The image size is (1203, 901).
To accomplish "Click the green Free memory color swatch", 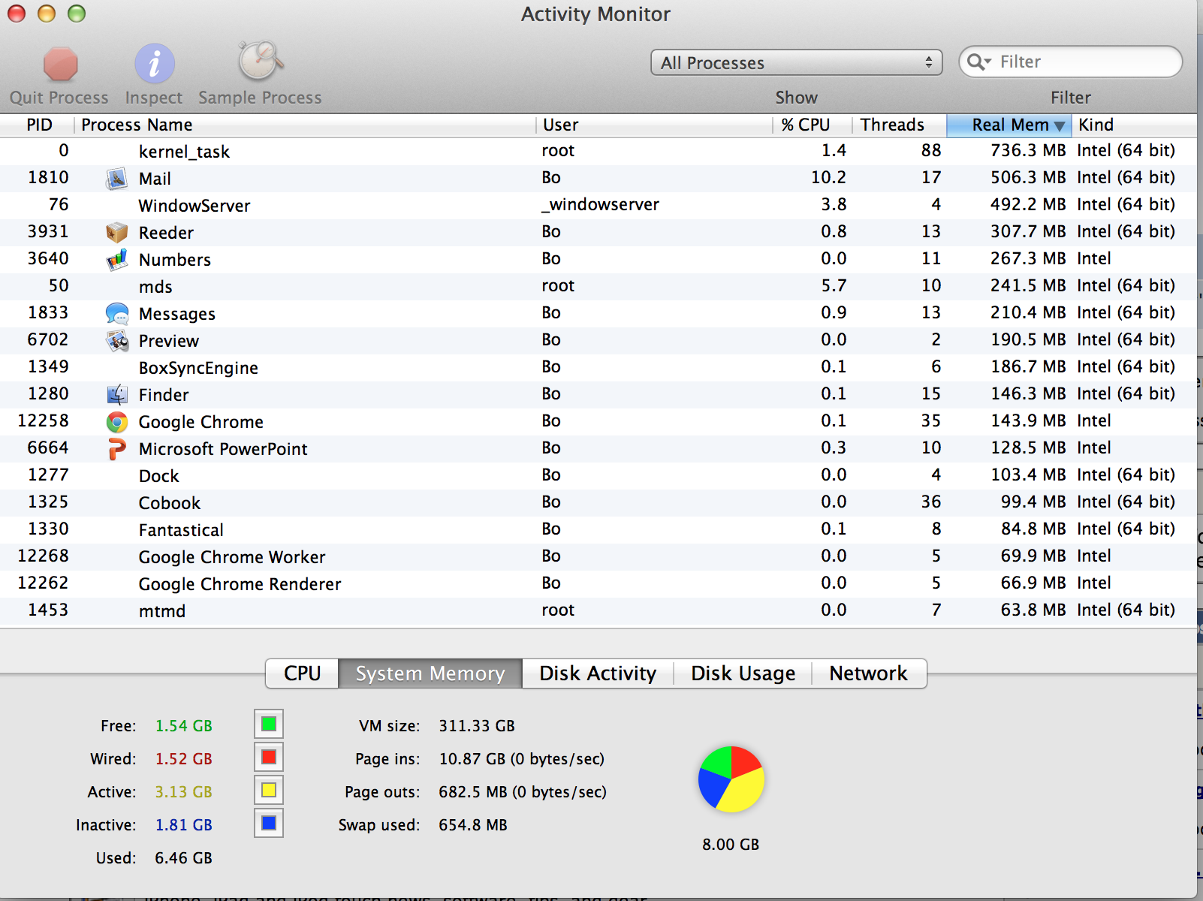I will click(269, 725).
